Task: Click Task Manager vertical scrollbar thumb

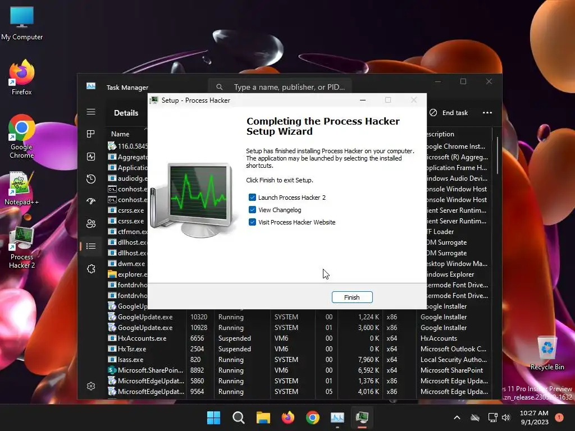Action: tap(498, 155)
